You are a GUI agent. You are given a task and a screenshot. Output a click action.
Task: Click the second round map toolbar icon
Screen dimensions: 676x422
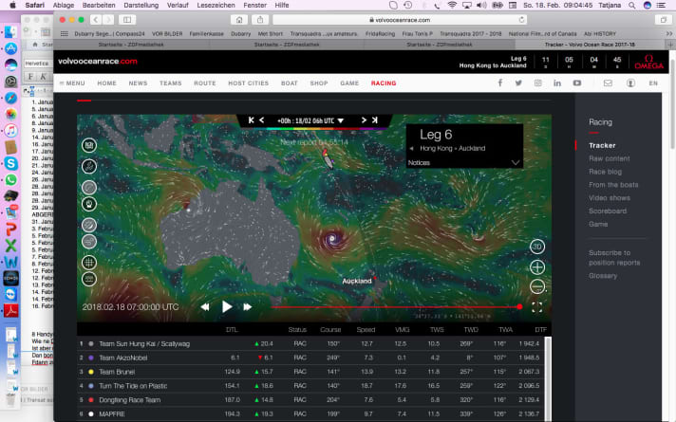[x=89, y=166]
